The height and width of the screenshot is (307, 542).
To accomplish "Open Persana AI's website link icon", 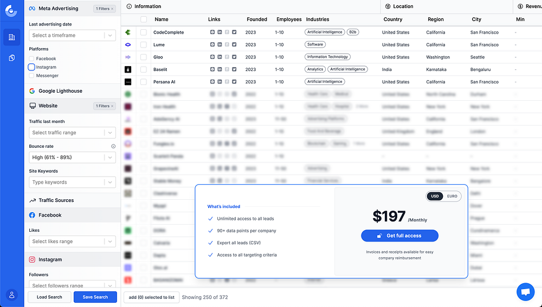I will coord(212,82).
